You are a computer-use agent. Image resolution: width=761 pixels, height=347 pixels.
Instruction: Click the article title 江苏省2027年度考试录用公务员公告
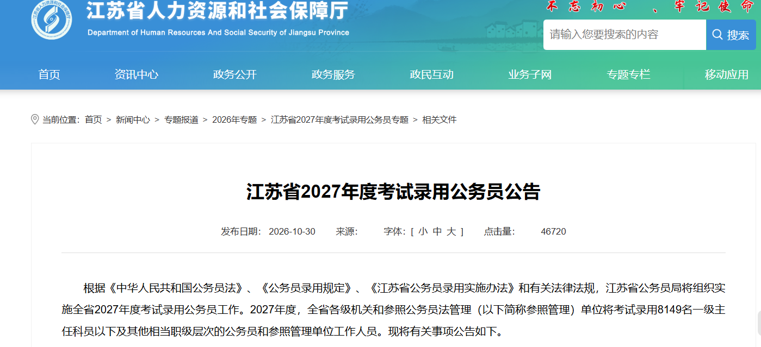tap(393, 192)
